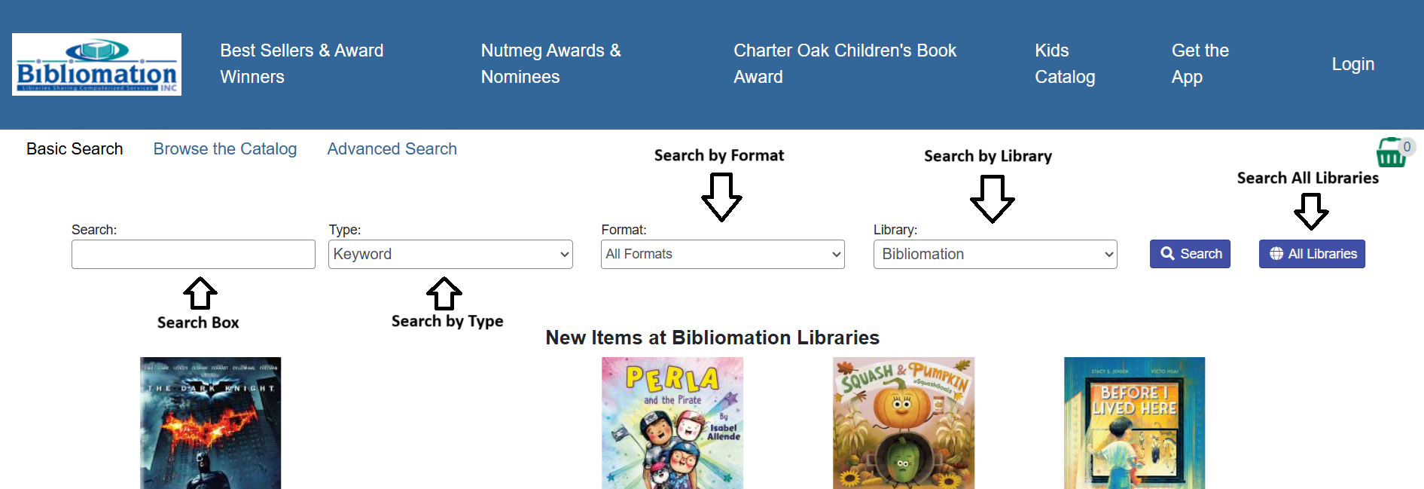Open Best Sellers & Award Winners menu
This screenshot has width=1424, height=489.
click(x=302, y=64)
